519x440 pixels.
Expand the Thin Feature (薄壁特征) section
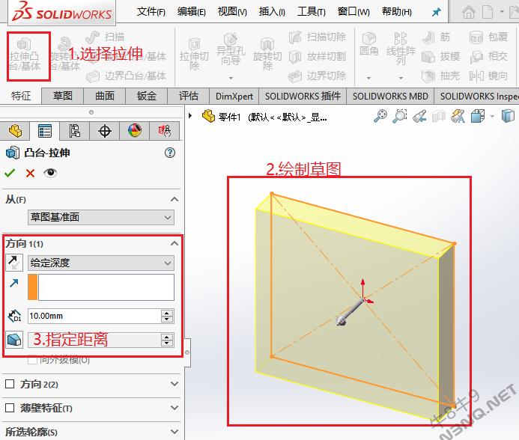coord(174,408)
